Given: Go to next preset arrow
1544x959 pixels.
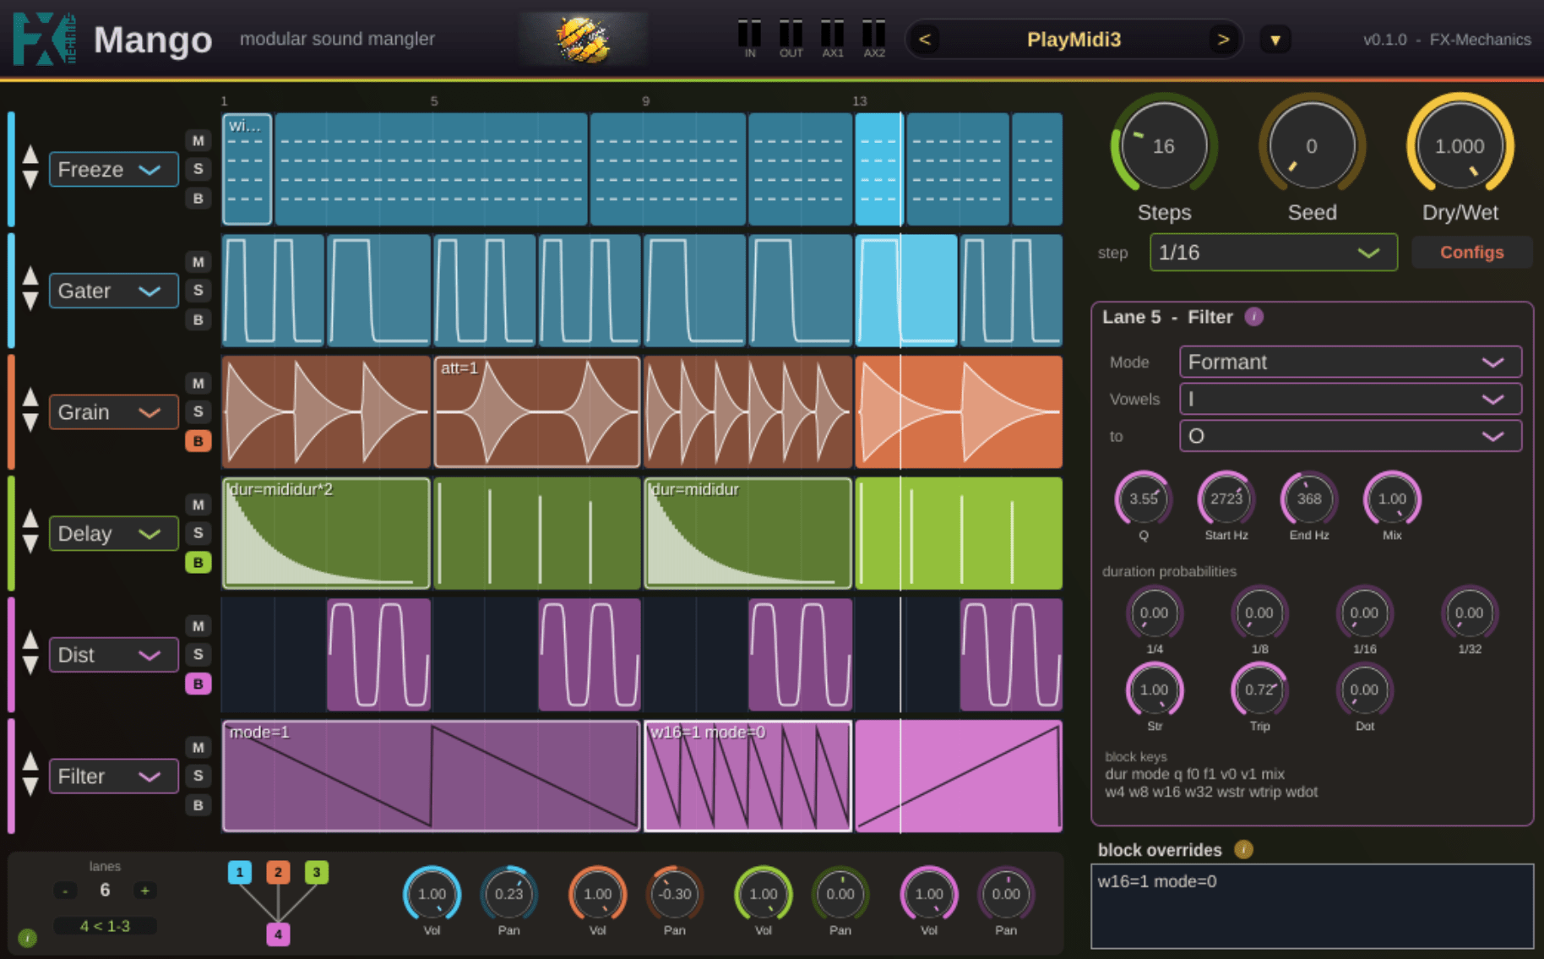Looking at the screenshot, I should point(1222,40).
